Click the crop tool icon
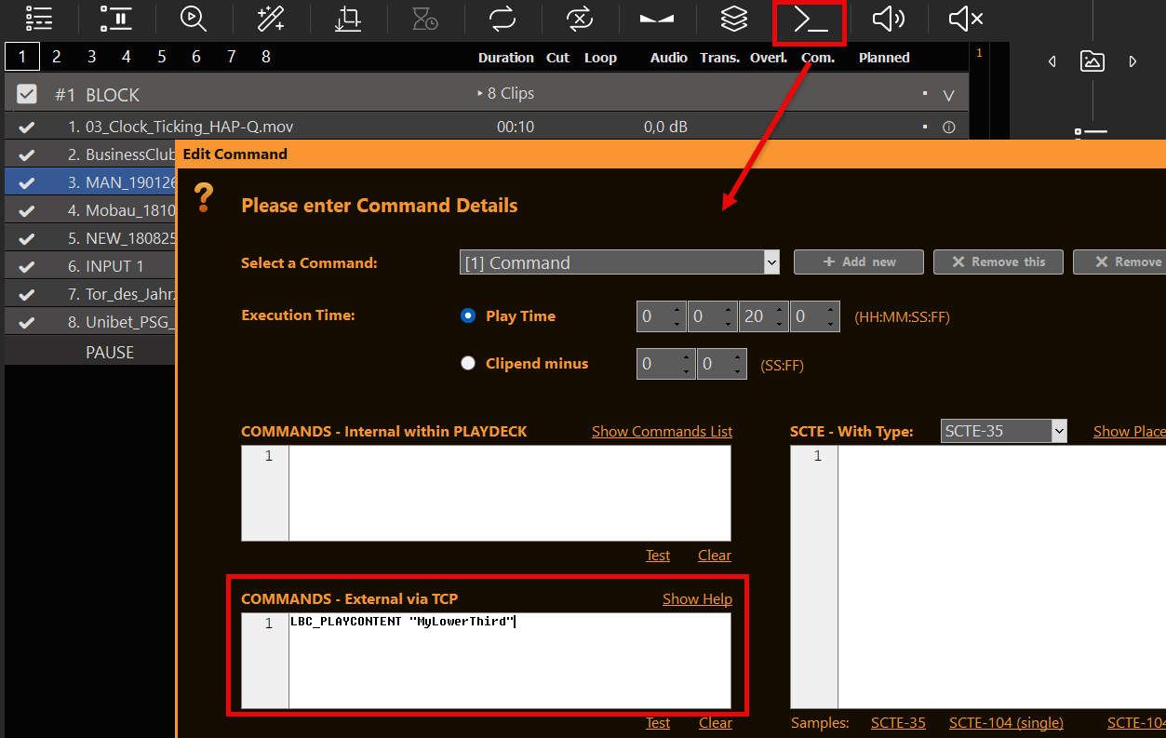Screen dimensions: 1166x738 pyautogui.click(x=348, y=19)
